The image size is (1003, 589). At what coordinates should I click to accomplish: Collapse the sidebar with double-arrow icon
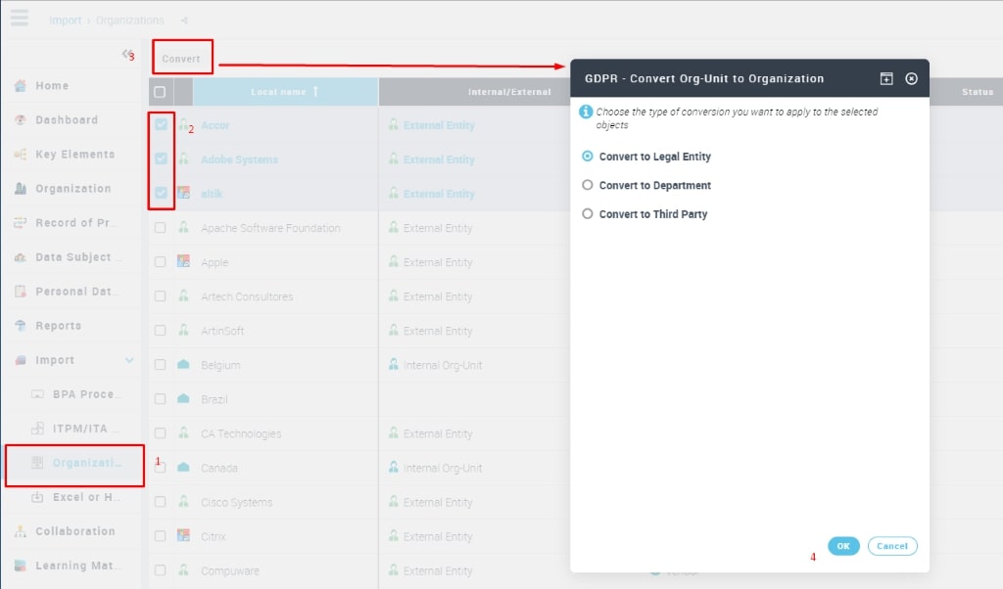(126, 54)
